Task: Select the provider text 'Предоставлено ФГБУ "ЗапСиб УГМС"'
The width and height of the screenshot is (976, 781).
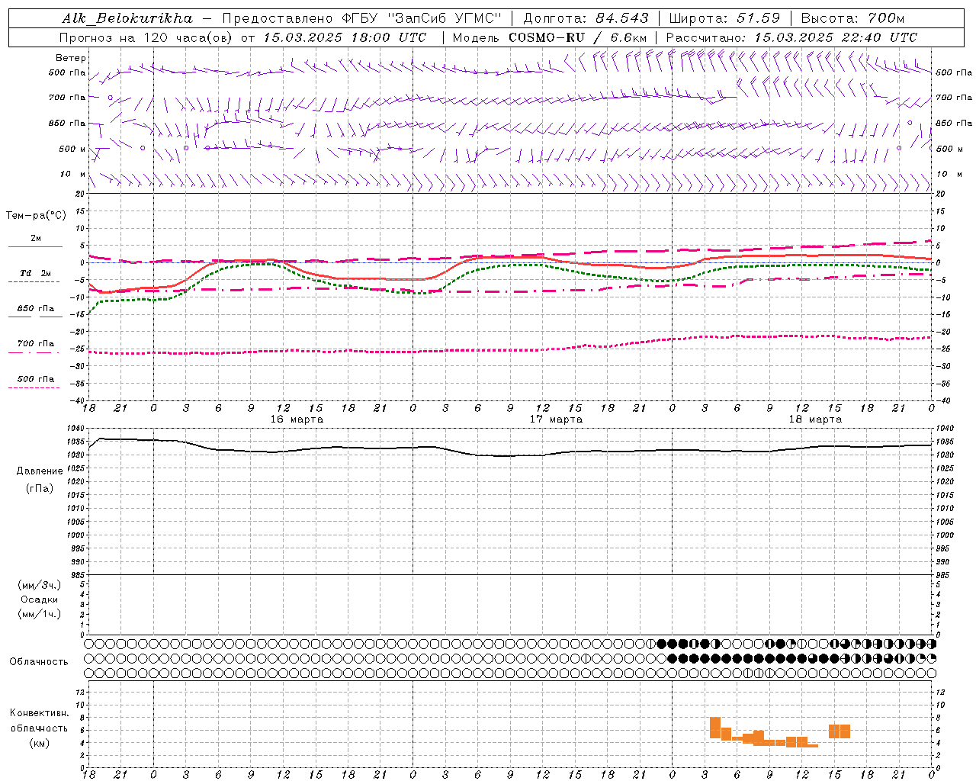Action: (x=361, y=18)
